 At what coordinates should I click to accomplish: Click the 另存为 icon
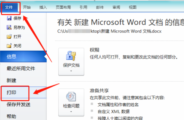(9, 27)
